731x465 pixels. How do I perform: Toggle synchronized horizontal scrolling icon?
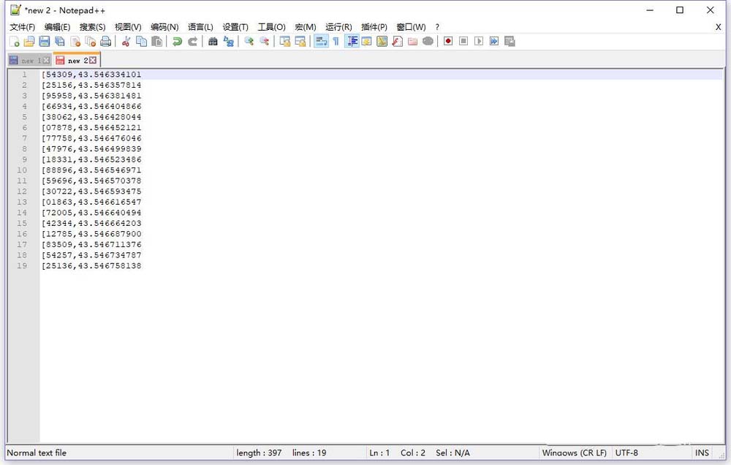300,42
